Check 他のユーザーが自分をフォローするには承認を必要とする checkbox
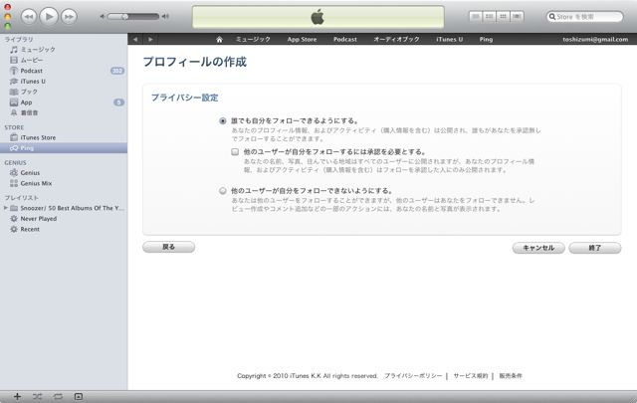This screenshot has width=637, height=403. 235,152
